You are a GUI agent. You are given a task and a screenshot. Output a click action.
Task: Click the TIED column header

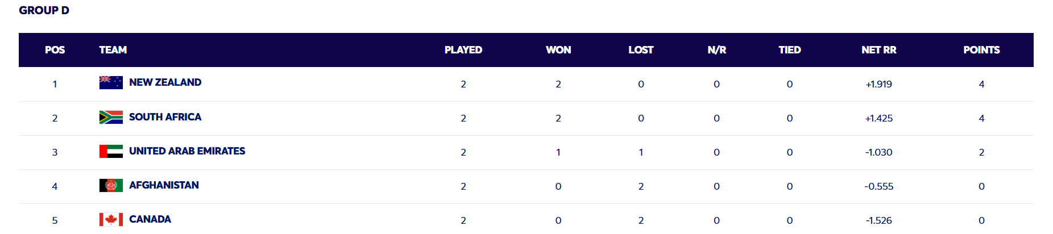tap(789, 50)
